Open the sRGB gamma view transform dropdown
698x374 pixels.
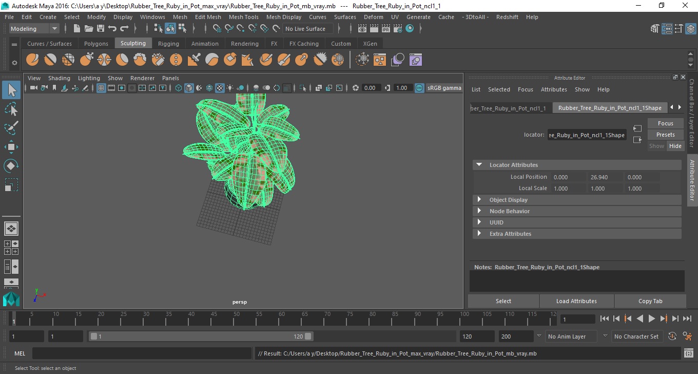444,88
